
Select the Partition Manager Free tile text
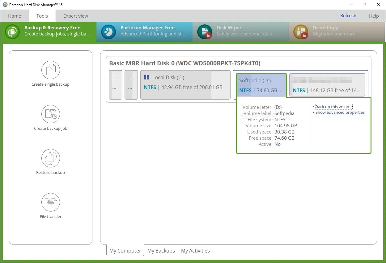click(153, 31)
